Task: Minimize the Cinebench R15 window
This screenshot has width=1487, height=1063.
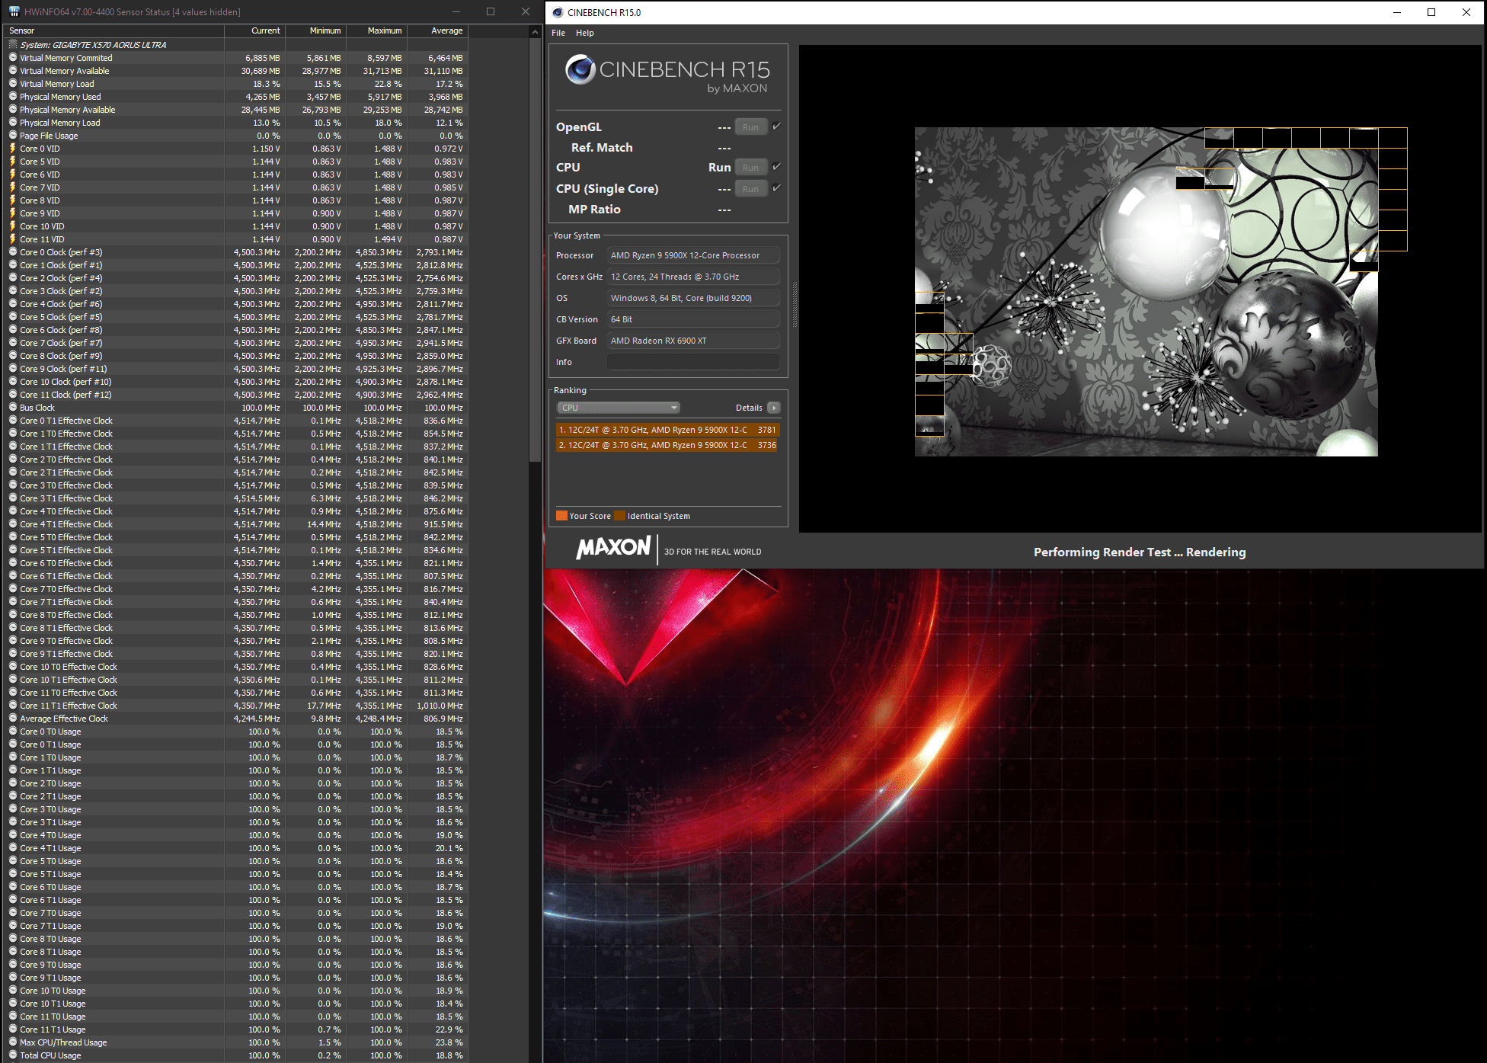Action: click(x=1396, y=12)
